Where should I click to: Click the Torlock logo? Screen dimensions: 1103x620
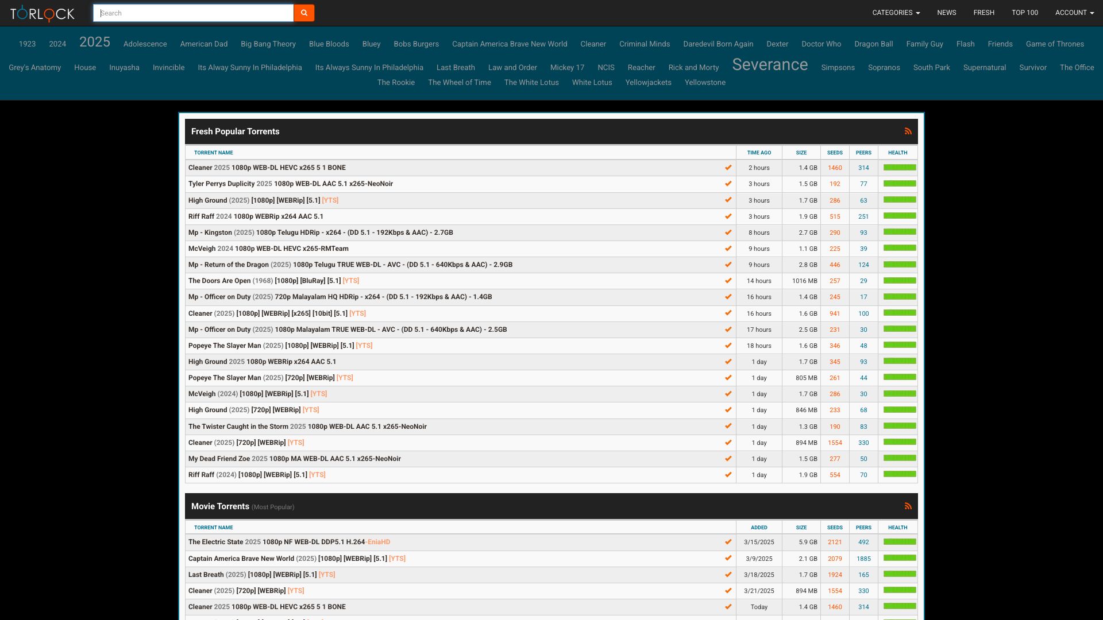(42, 13)
